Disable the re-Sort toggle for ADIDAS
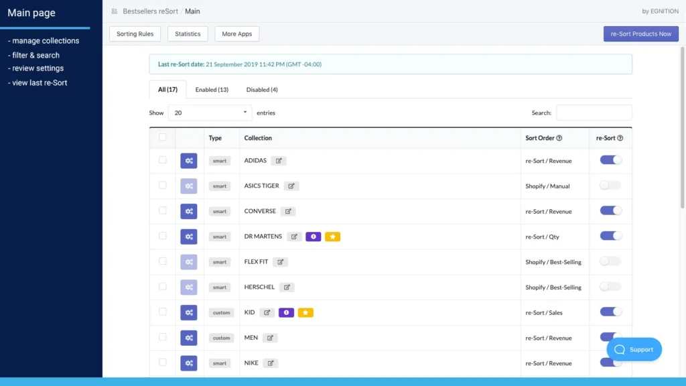Screen dimensions: 686x386 click(x=610, y=160)
